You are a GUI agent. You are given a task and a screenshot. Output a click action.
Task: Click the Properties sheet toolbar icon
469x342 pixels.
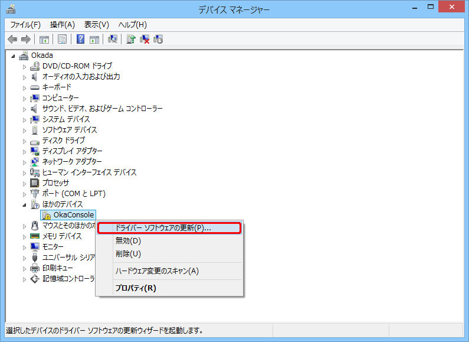(x=62, y=39)
